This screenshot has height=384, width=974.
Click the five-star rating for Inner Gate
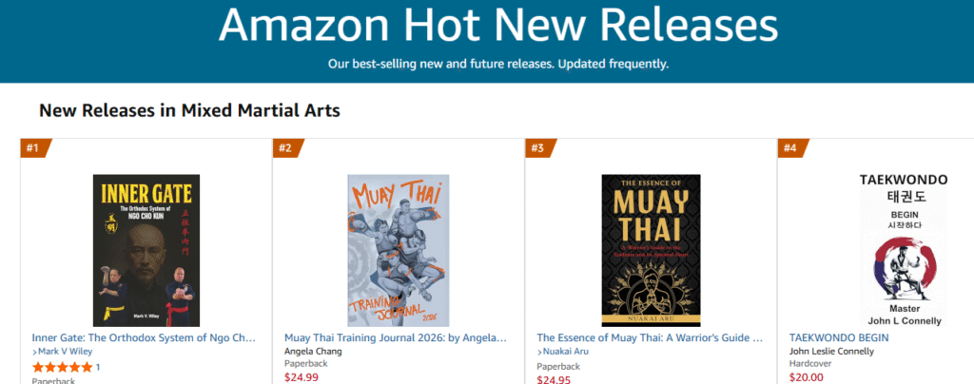pos(63,367)
